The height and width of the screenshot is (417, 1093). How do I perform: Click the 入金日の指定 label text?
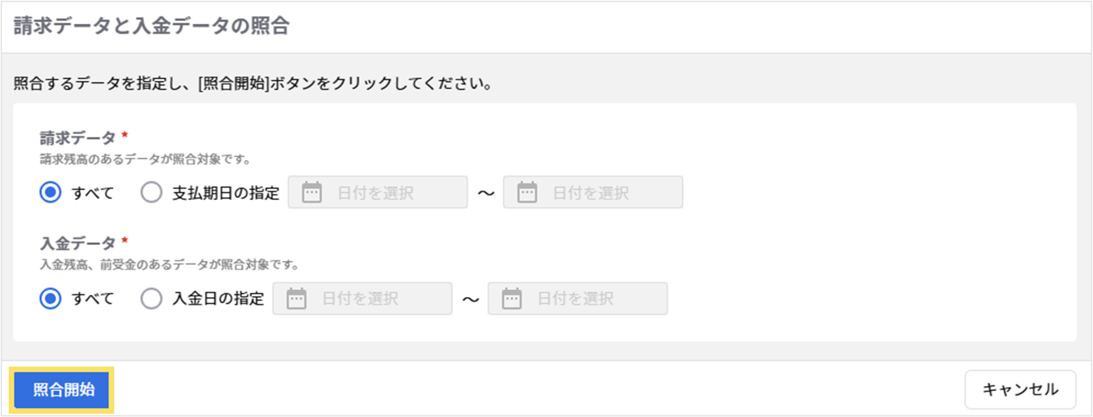click(x=219, y=298)
